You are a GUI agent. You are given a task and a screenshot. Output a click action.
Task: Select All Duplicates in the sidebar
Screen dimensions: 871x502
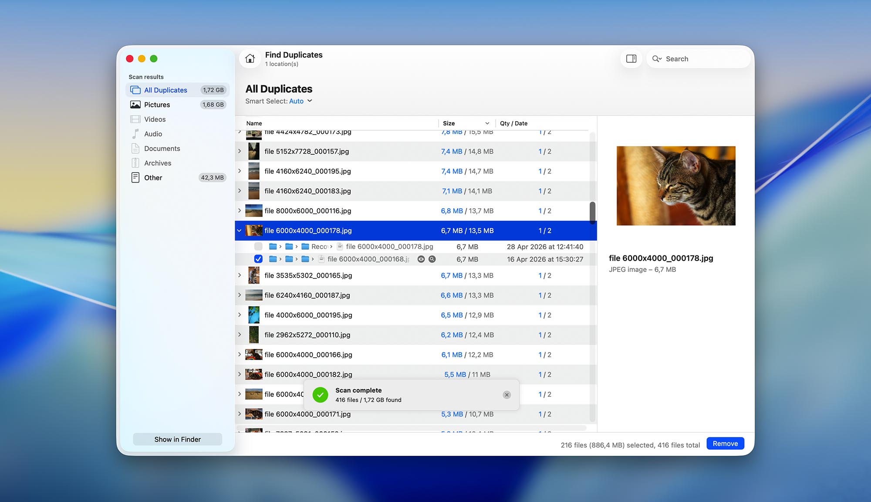pos(165,90)
